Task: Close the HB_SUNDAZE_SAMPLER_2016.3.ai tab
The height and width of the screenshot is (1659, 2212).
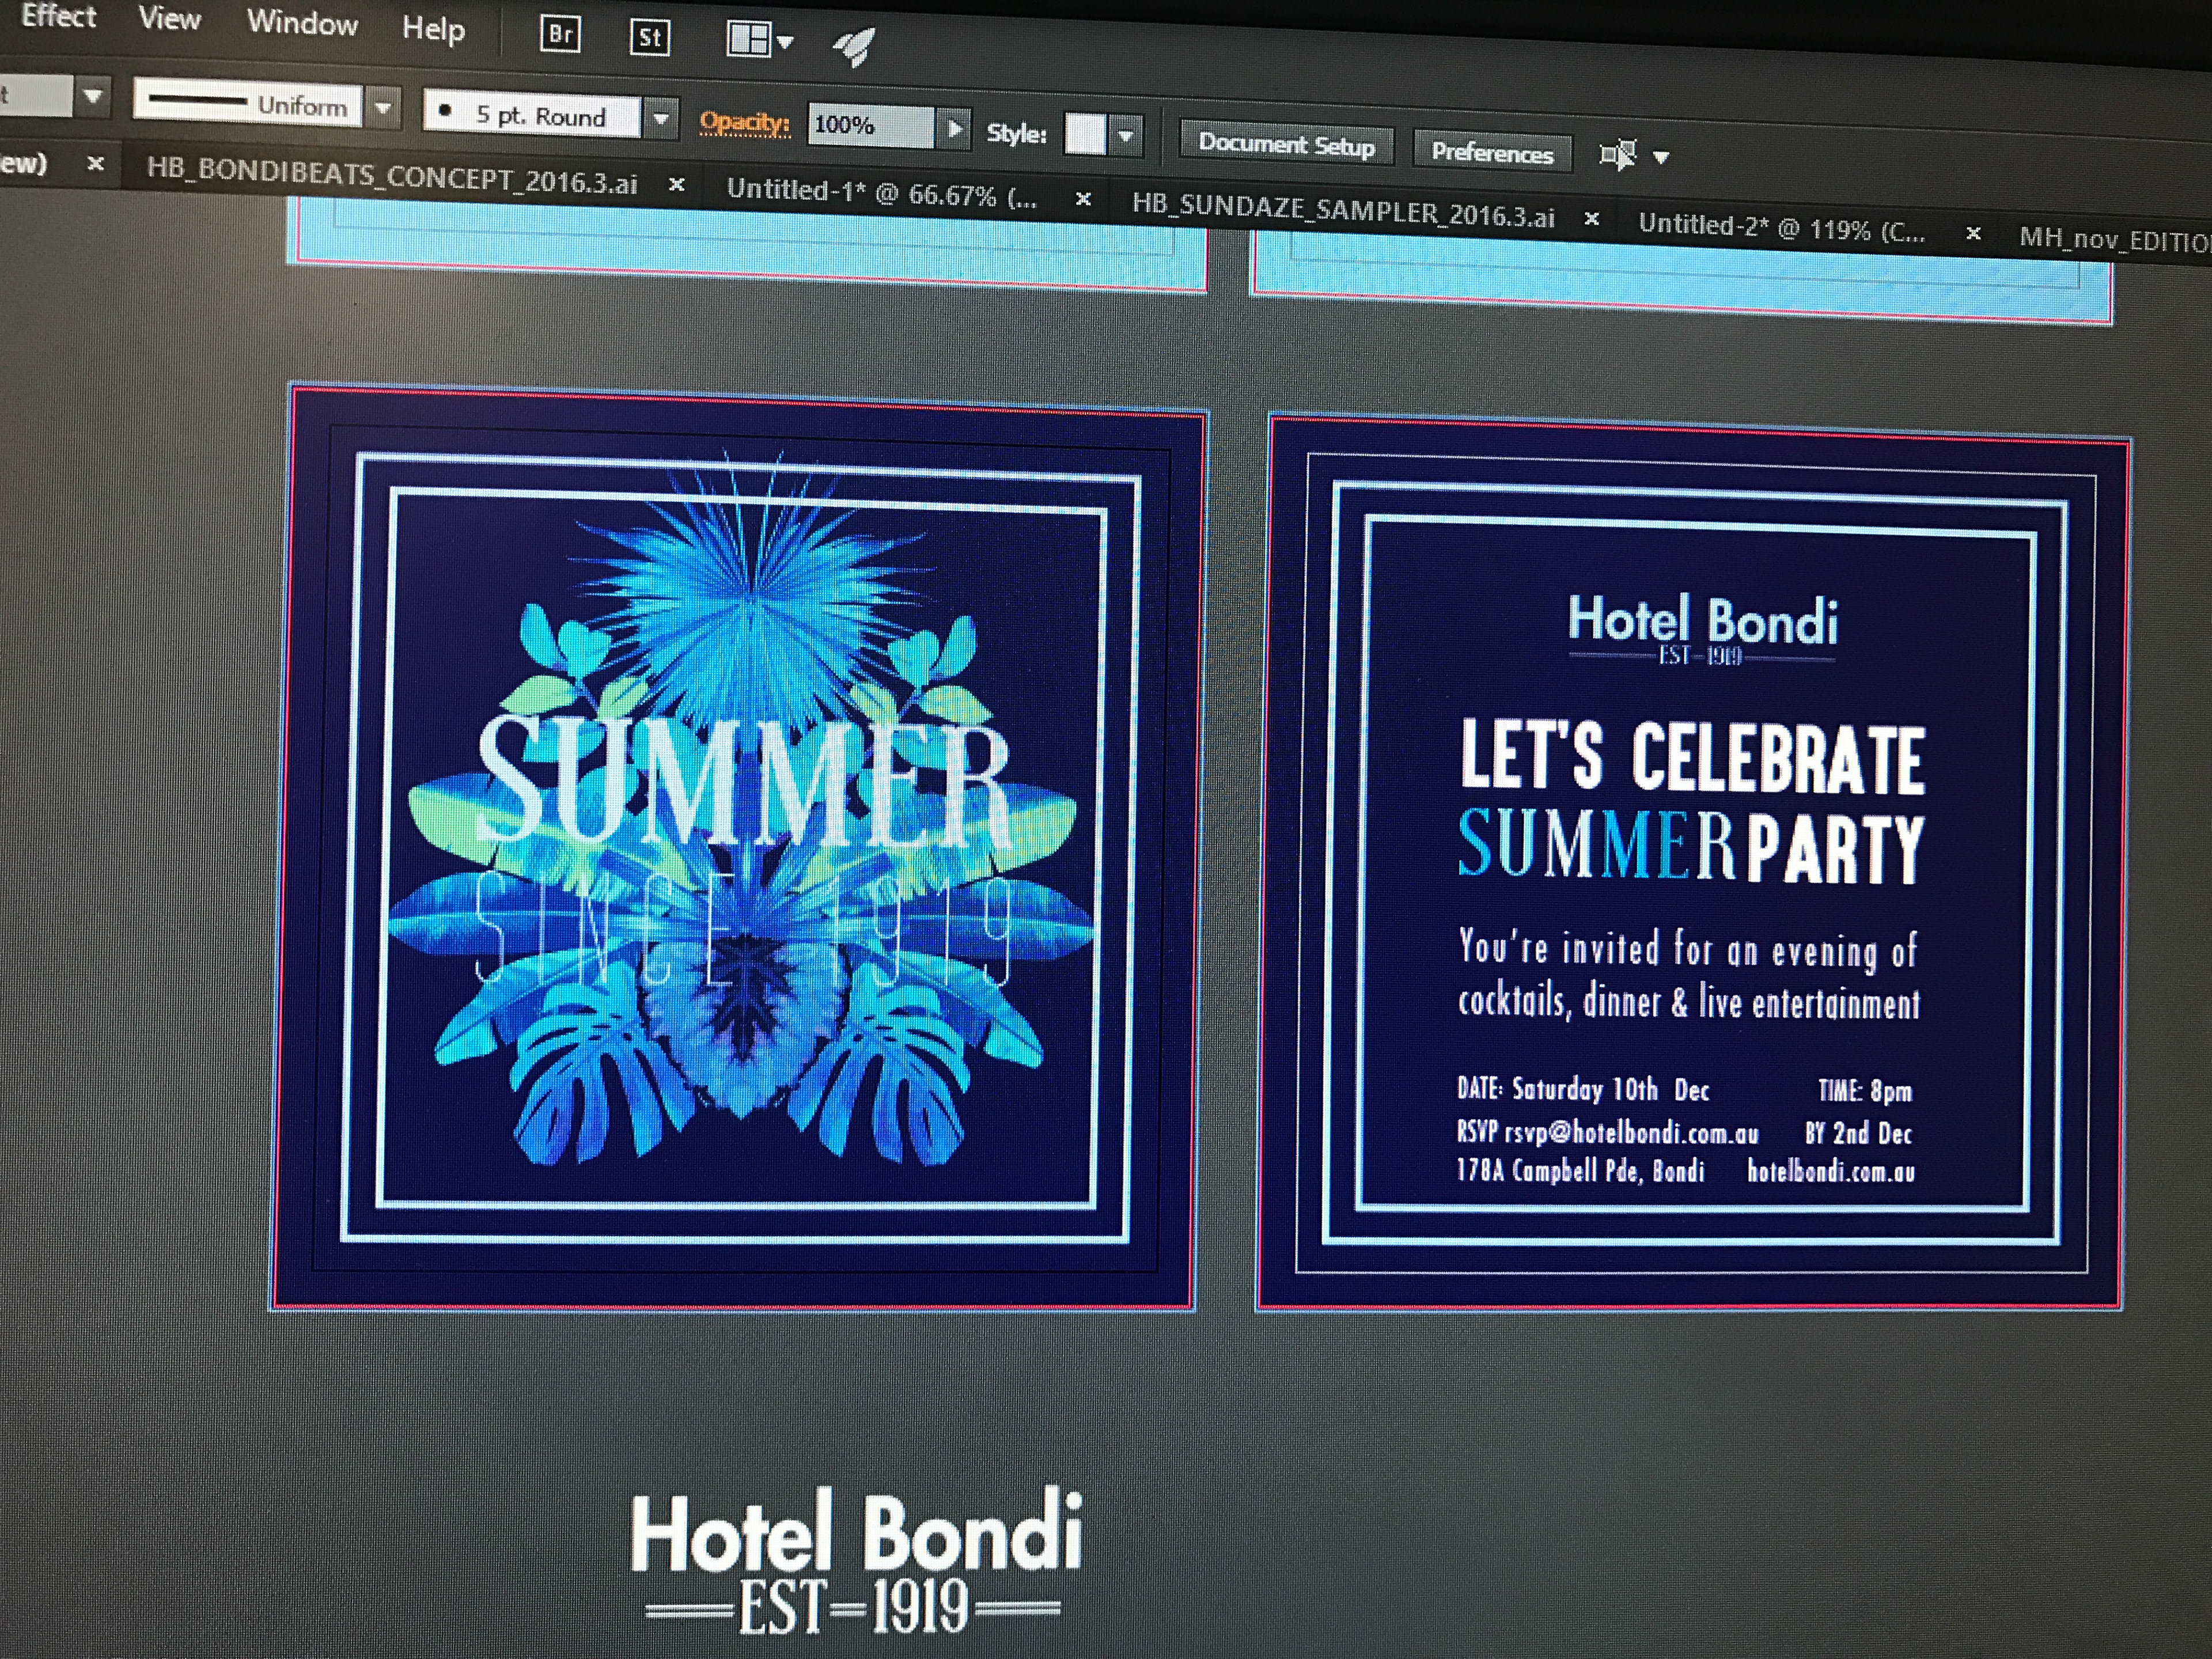Action: point(1591,218)
